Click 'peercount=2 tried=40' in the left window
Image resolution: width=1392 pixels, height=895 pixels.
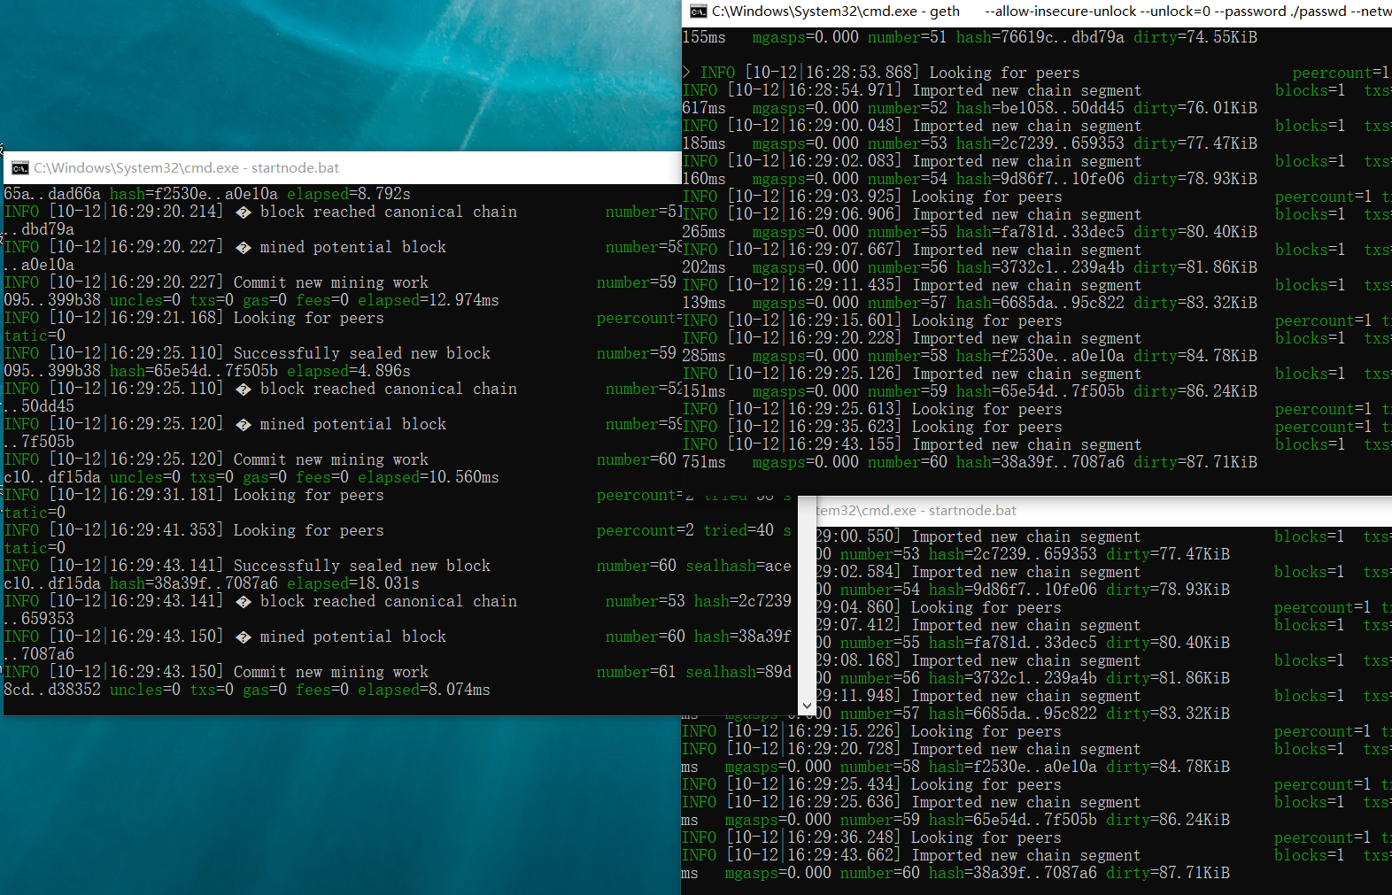pos(685,530)
